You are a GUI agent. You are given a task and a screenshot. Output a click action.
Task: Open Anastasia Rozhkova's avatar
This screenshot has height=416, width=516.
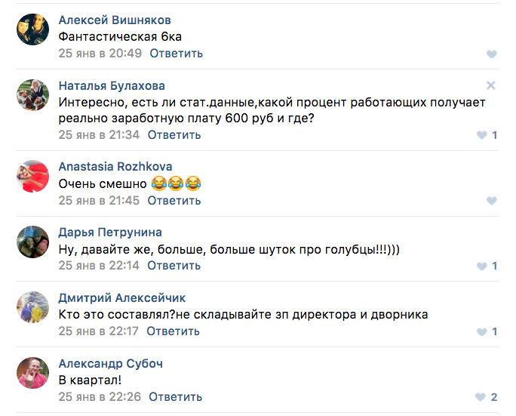[32, 175]
